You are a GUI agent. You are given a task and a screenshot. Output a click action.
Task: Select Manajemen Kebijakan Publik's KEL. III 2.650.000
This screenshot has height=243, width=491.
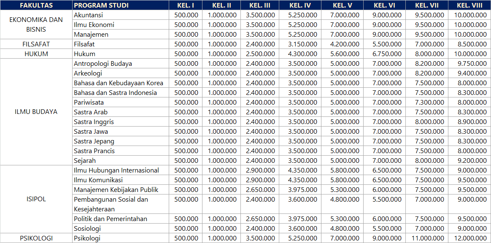pyautogui.click(x=260, y=190)
